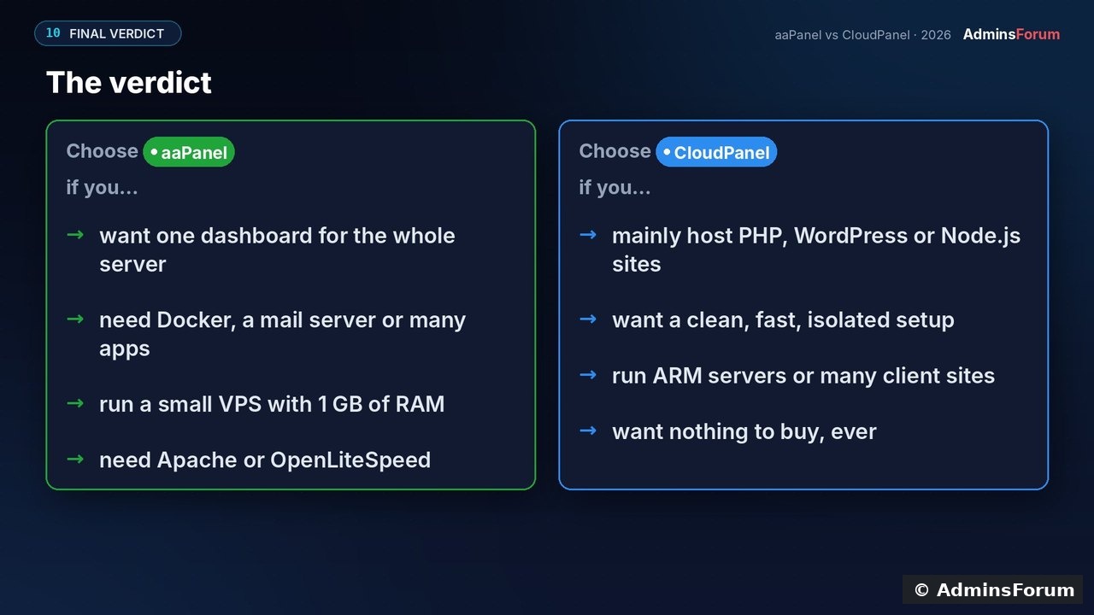Viewport: 1094px width, 615px height.
Task: Click the AdminsForum logo in header
Action: 1011,34
